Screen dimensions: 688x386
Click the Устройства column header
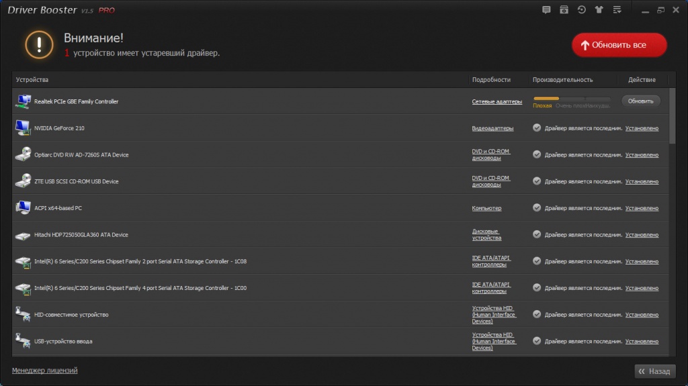pyautogui.click(x=32, y=80)
